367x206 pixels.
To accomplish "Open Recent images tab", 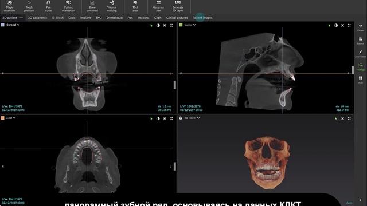I will point(202,18).
